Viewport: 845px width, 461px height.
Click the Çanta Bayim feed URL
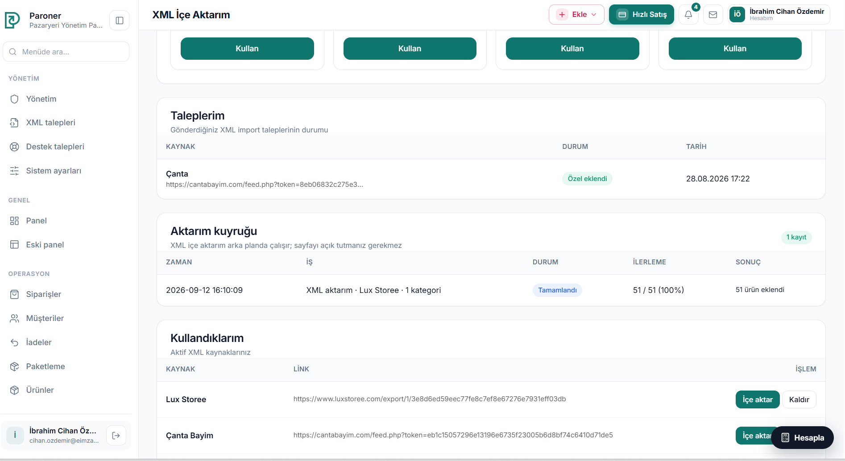[x=453, y=435]
